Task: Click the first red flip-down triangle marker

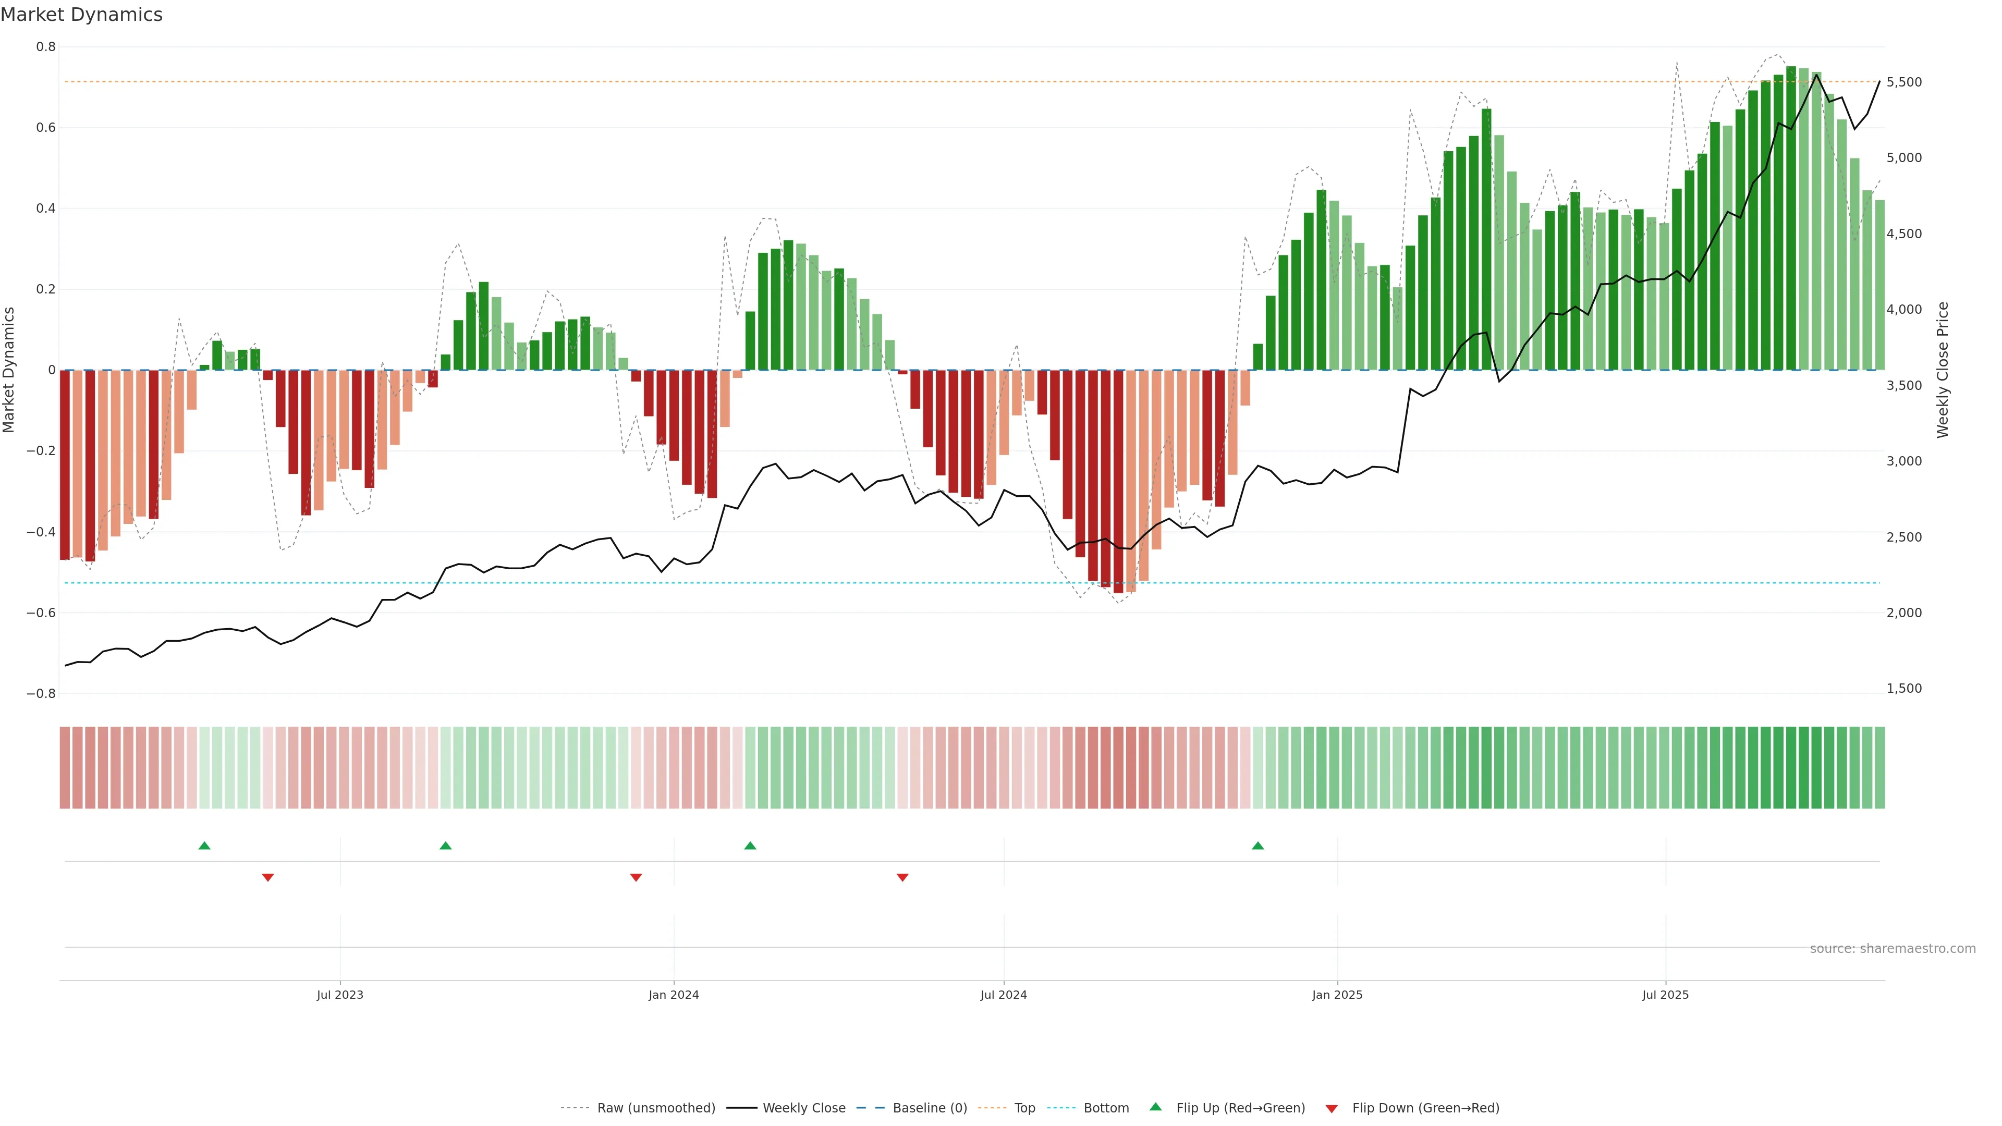Action: point(268,877)
